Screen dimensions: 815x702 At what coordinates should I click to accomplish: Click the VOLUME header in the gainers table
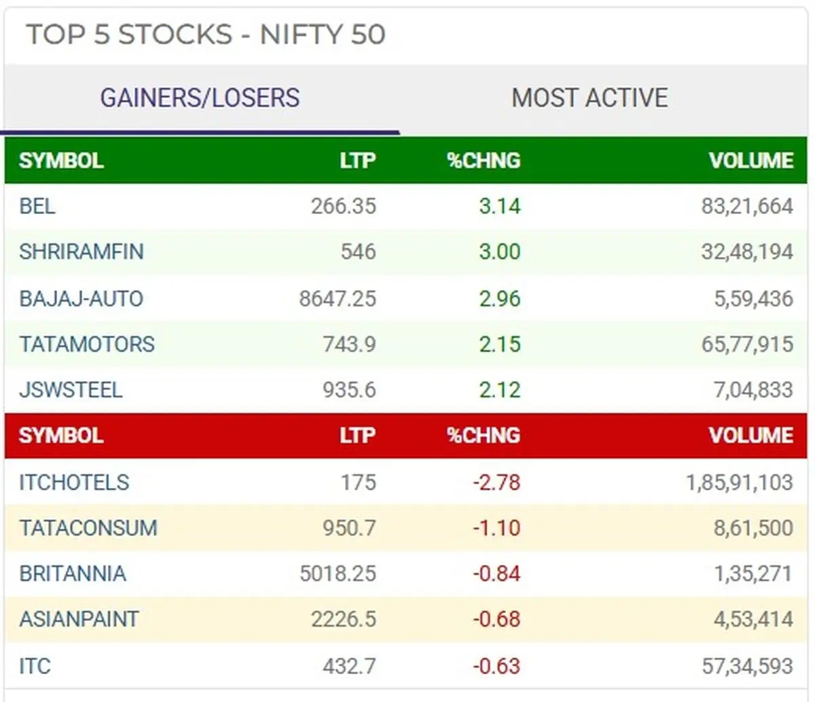[751, 162]
